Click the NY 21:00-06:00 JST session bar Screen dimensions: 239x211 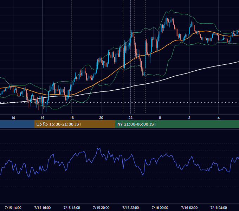pos(177,124)
